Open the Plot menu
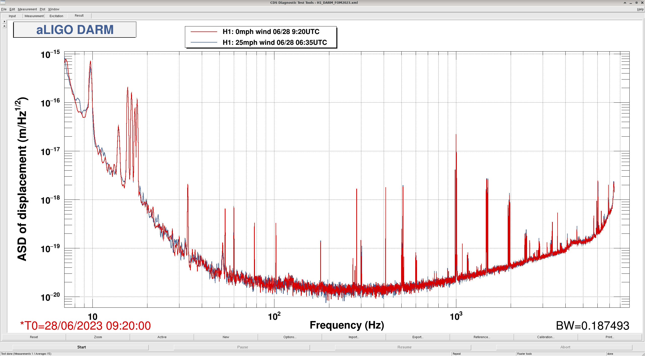 pyautogui.click(x=42, y=9)
